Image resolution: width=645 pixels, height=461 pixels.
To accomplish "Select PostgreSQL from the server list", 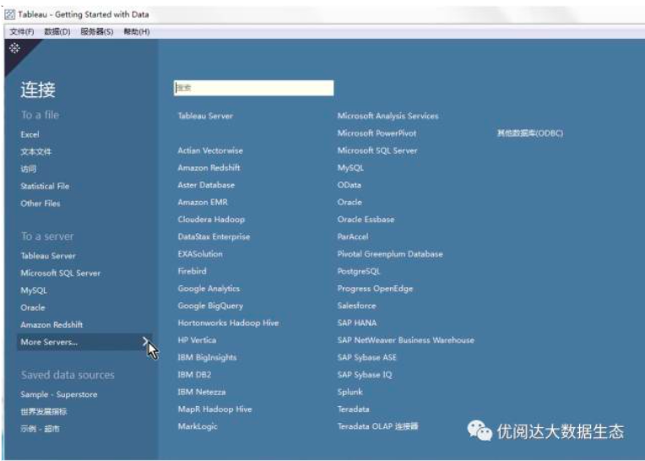I will pos(359,271).
